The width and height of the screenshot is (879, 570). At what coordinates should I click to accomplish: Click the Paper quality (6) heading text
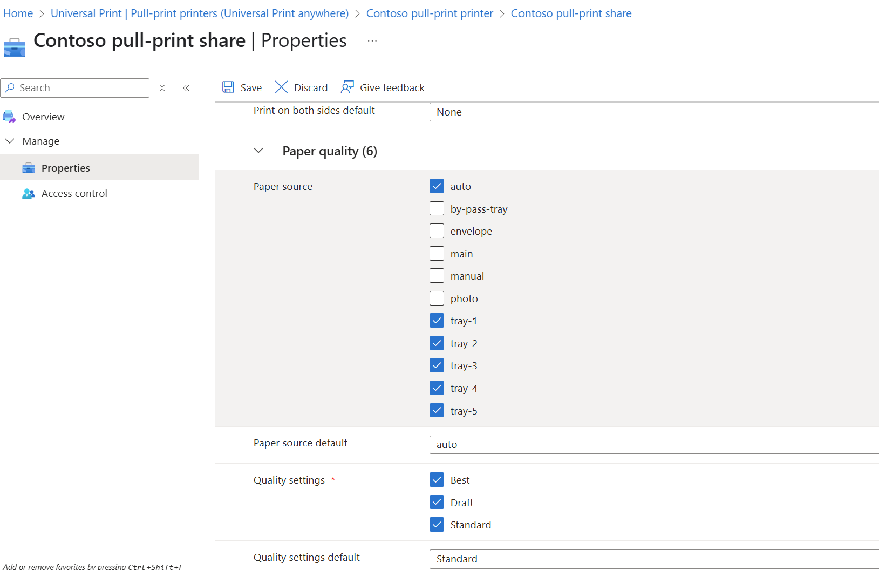coord(330,151)
